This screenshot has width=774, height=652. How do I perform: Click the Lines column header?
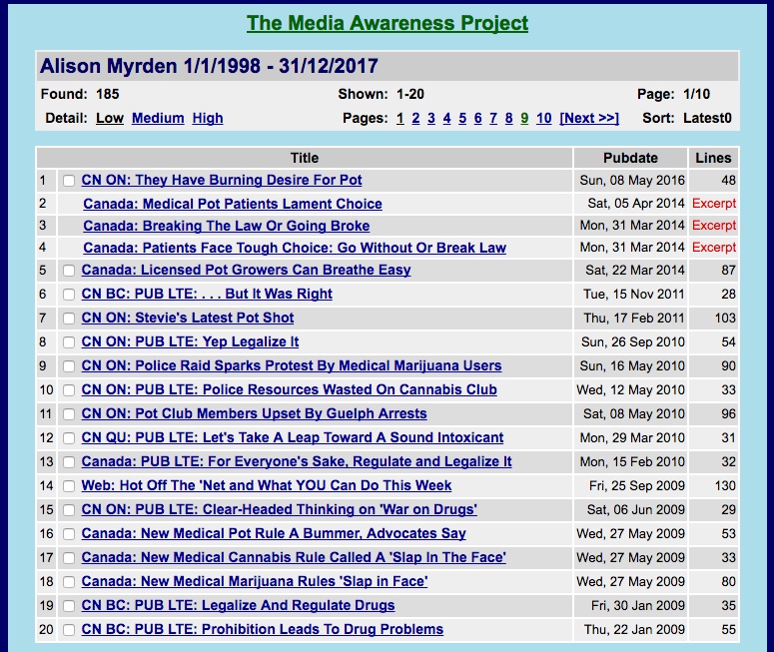tap(713, 158)
